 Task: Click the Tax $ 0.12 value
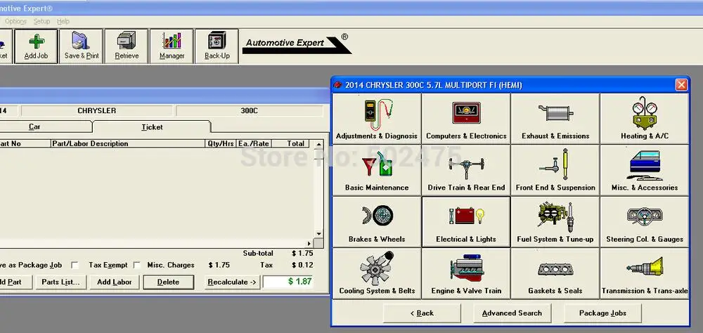pyautogui.click(x=302, y=265)
